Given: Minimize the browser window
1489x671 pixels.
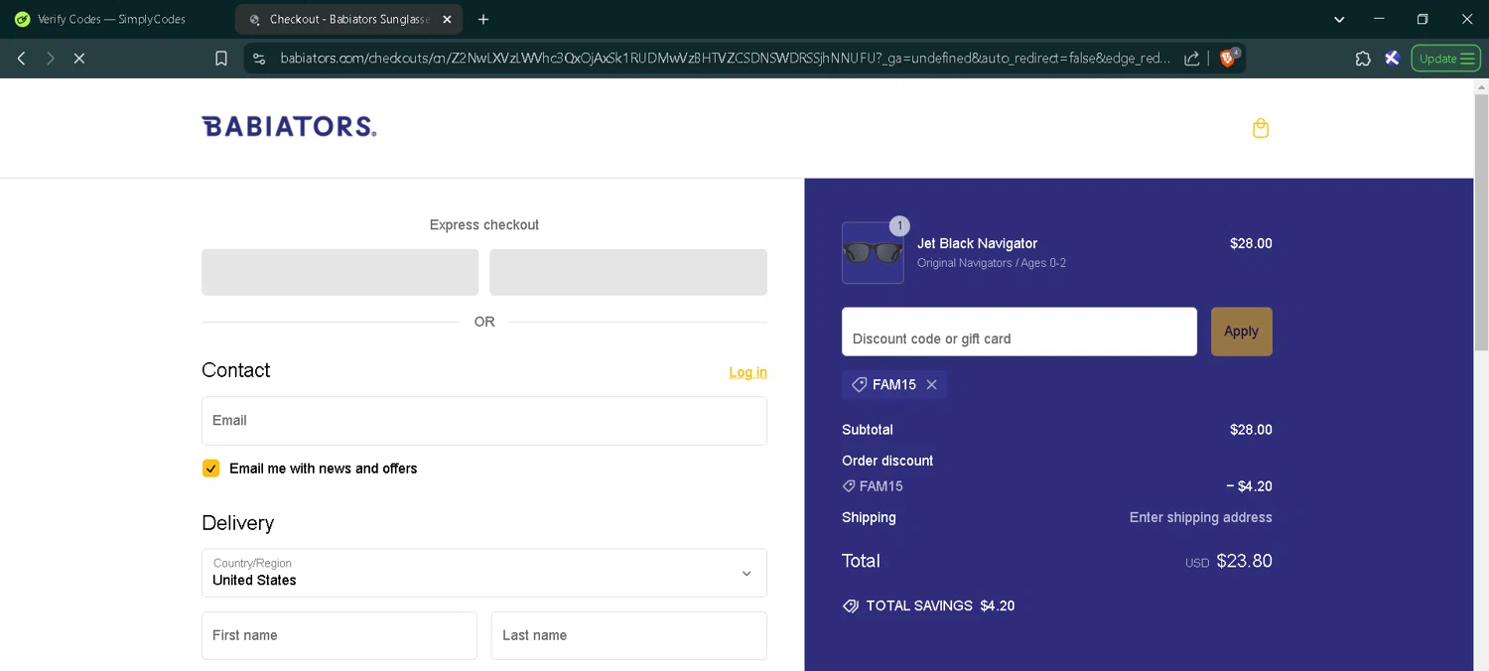Looking at the screenshot, I should (x=1379, y=19).
